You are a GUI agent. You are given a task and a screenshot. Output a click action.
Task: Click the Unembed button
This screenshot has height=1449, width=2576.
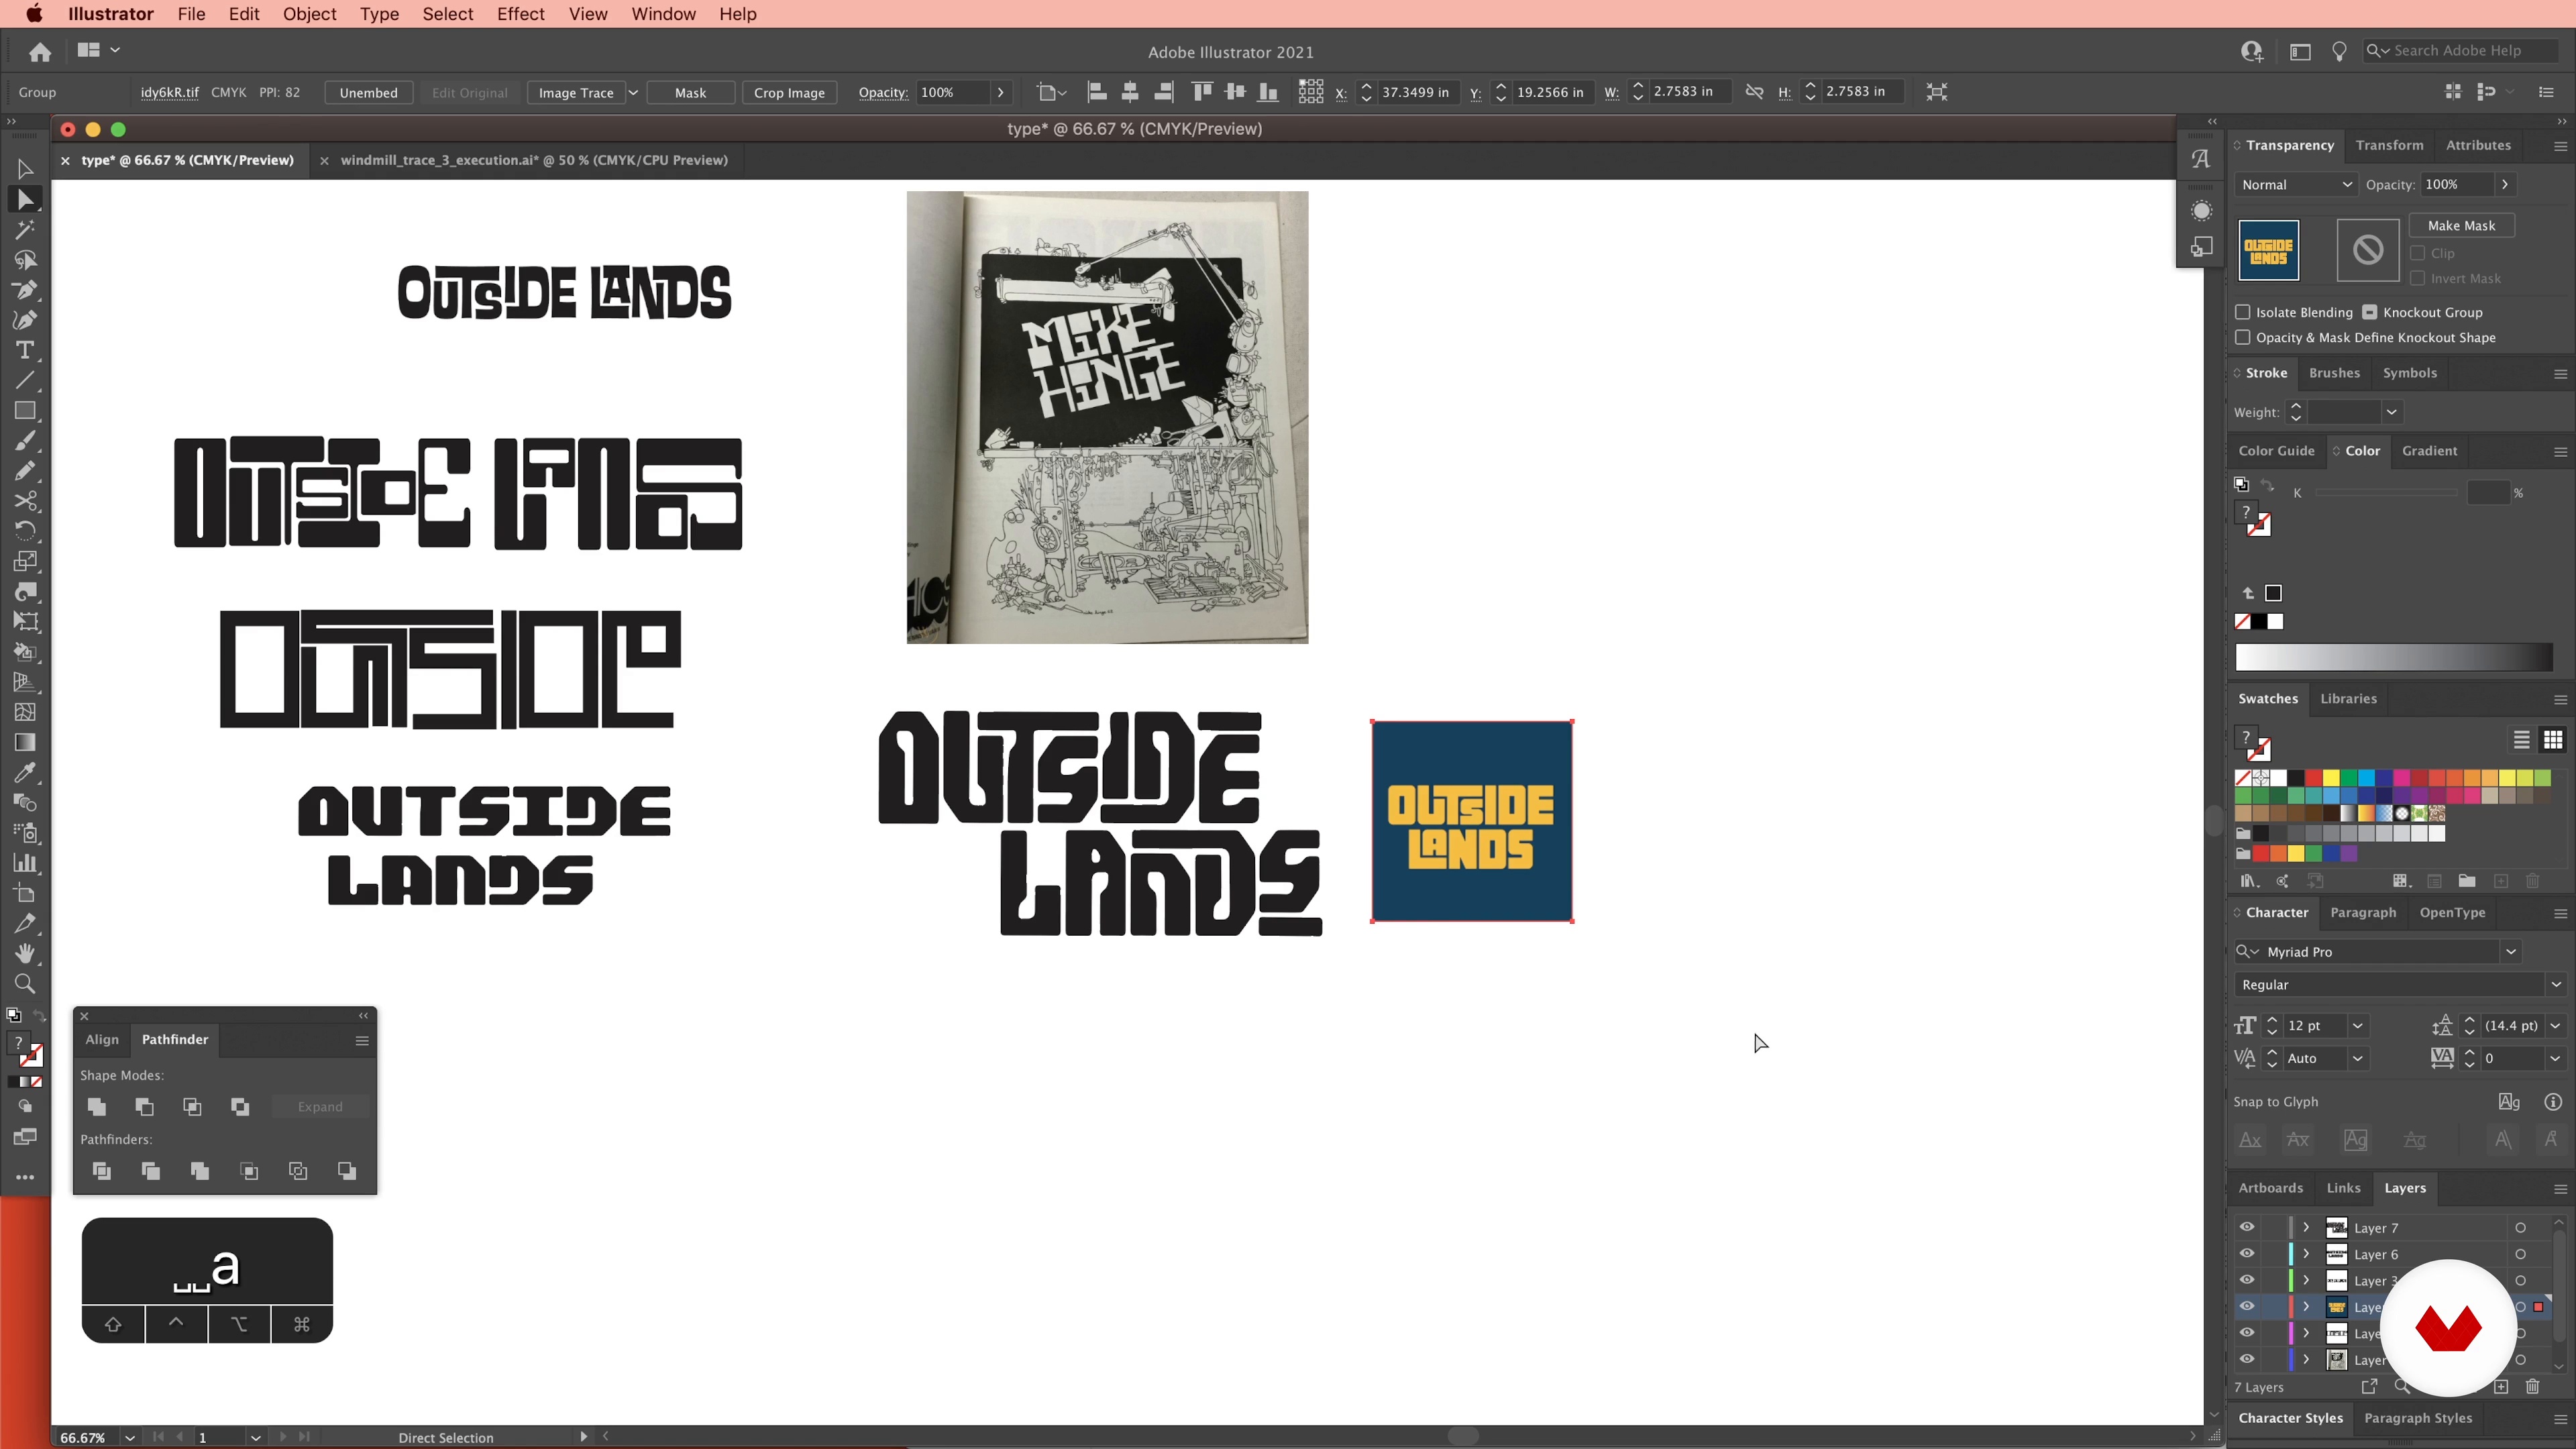368,92
